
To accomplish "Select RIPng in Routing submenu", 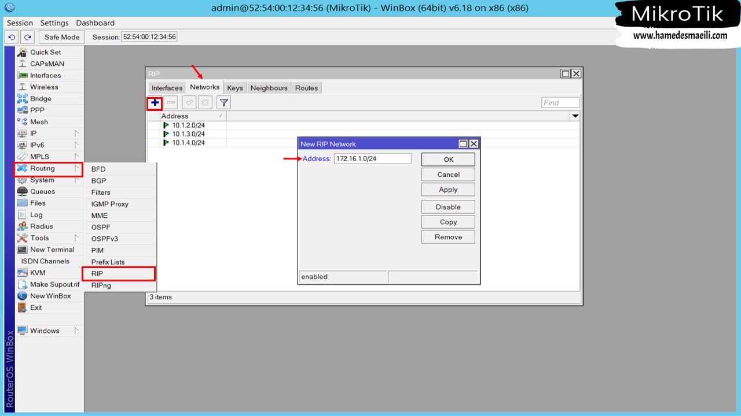I will (x=121, y=285).
